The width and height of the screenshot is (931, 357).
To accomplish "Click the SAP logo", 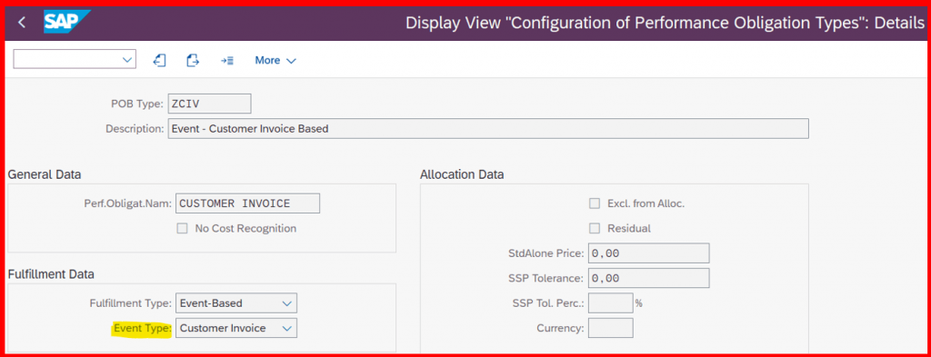I will (x=65, y=23).
